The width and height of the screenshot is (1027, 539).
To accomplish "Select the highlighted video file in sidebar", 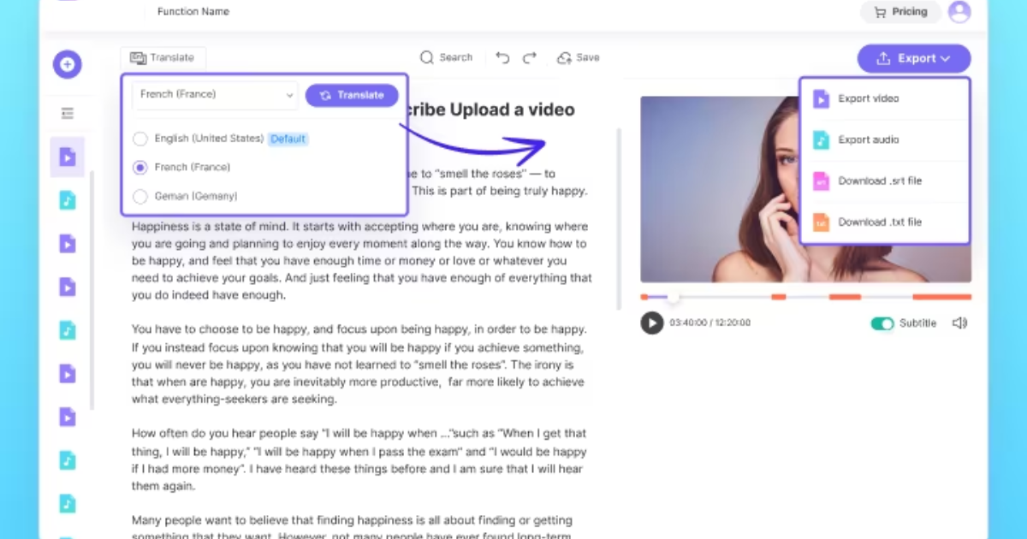I will pos(68,157).
